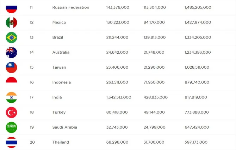Select Brazil's 139,813,000 value
Image resolution: width=236 pixels, height=150 pixels.
coord(155,37)
